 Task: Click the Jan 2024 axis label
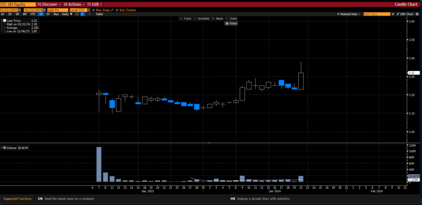275,191
